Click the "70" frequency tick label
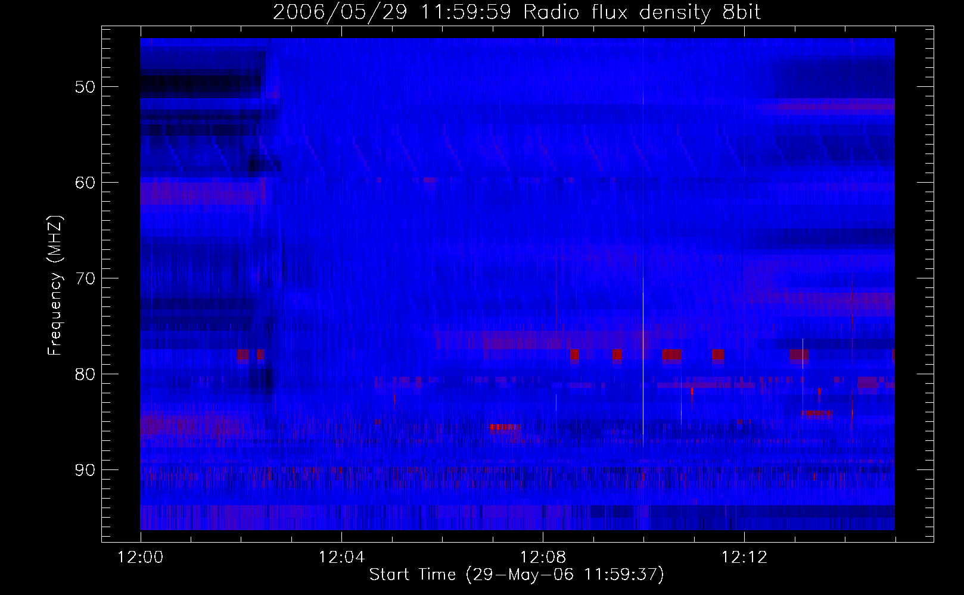964x595 pixels. click(85, 278)
